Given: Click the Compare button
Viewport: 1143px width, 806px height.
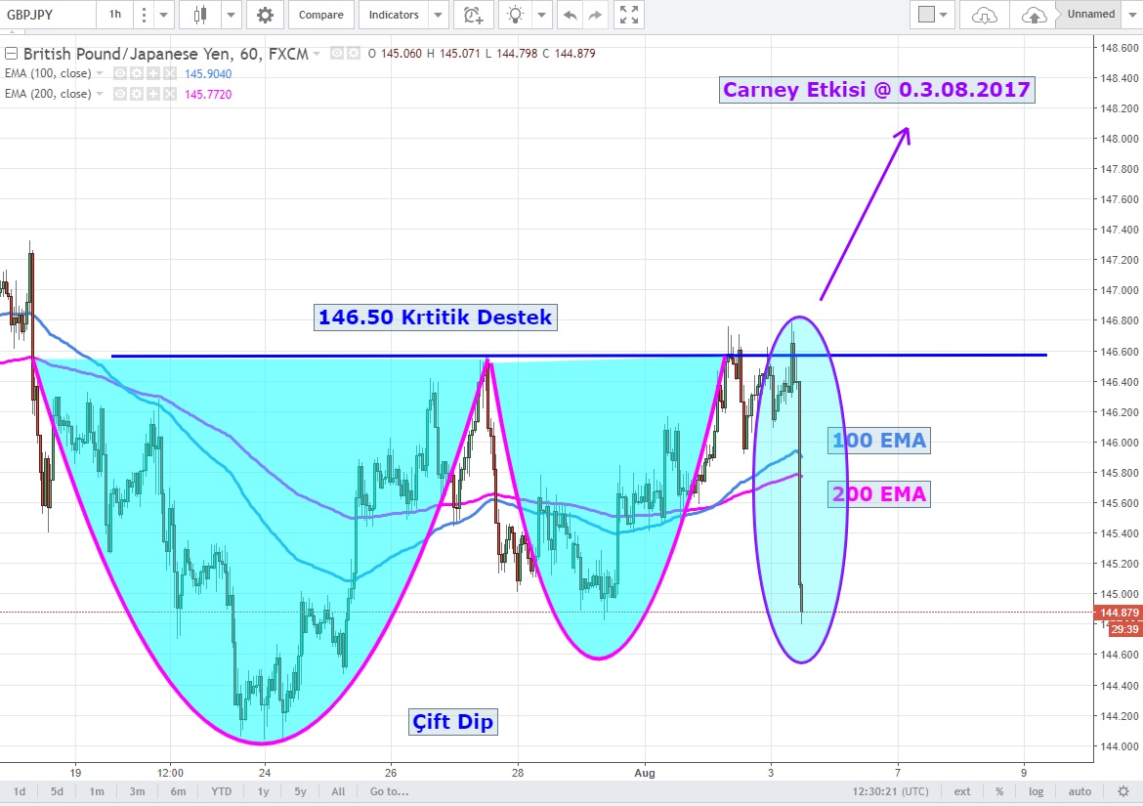Looking at the screenshot, I should click(320, 15).
